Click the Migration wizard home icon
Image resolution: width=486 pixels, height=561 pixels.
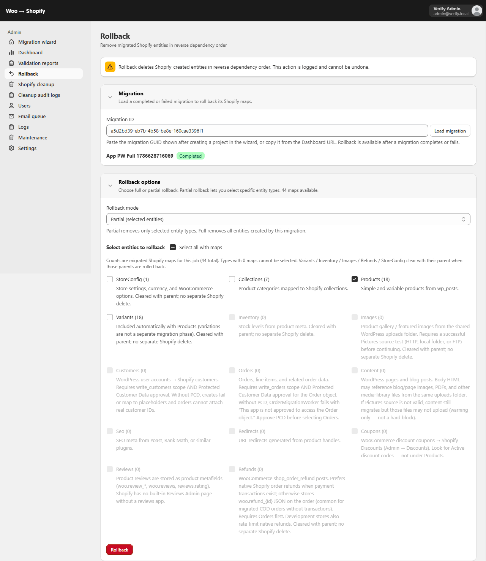point(11,42)
